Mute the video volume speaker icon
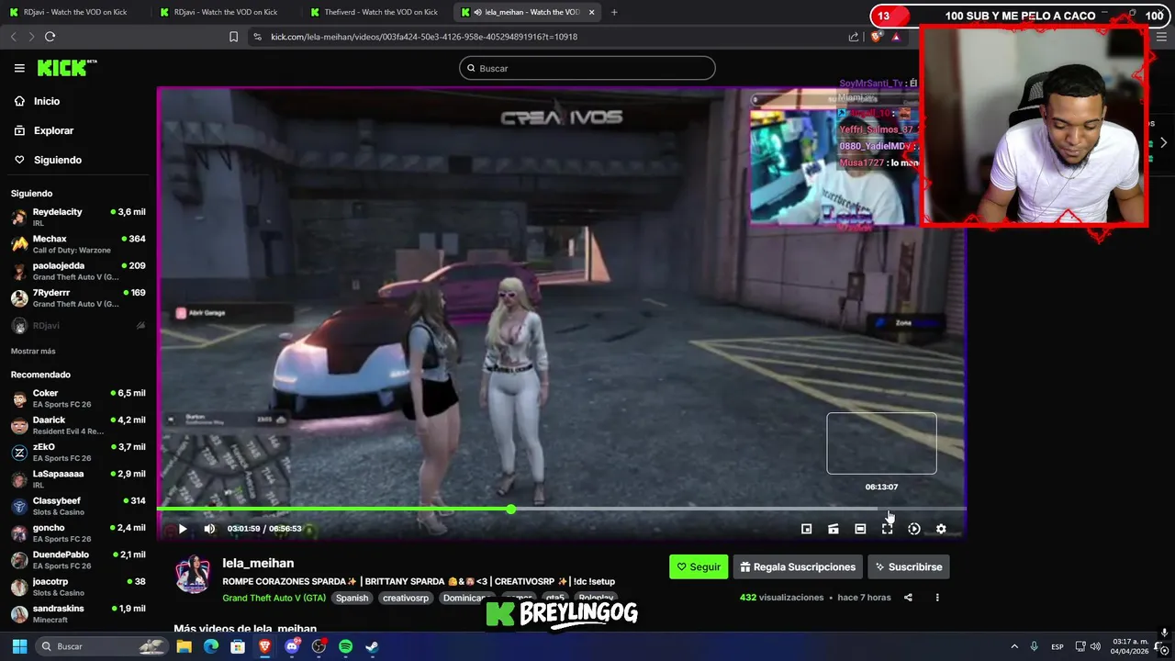This screenshot has width=1175, height=661. click(209, 529)
